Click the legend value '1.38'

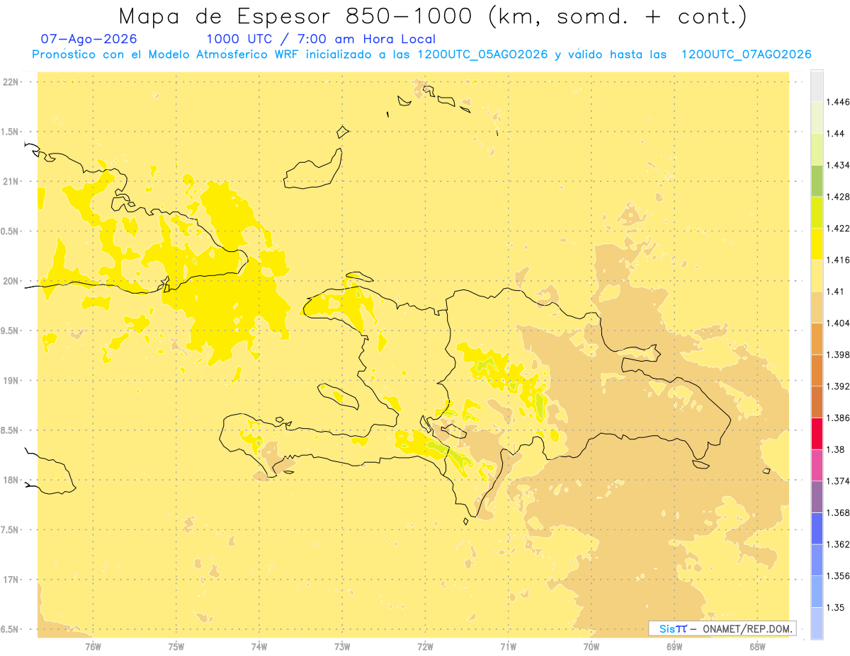pyautogui.click(x=836, y=449)
